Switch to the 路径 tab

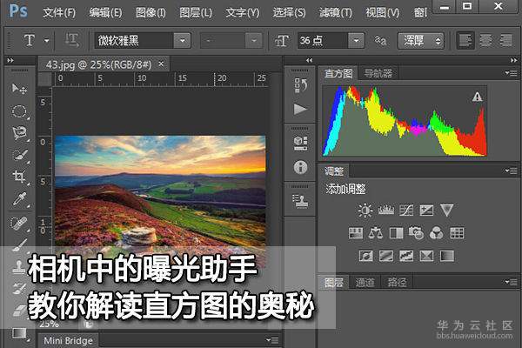tap(397, 283)
